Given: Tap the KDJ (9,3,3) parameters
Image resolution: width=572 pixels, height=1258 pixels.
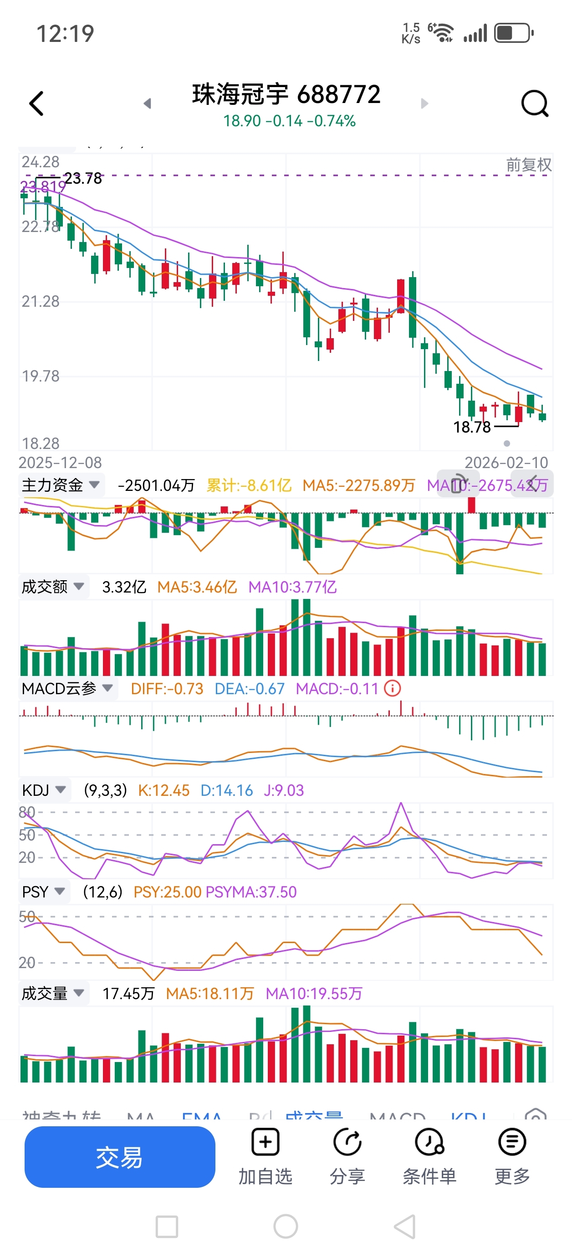Looking at the screenshot, I should click(105, 790).
